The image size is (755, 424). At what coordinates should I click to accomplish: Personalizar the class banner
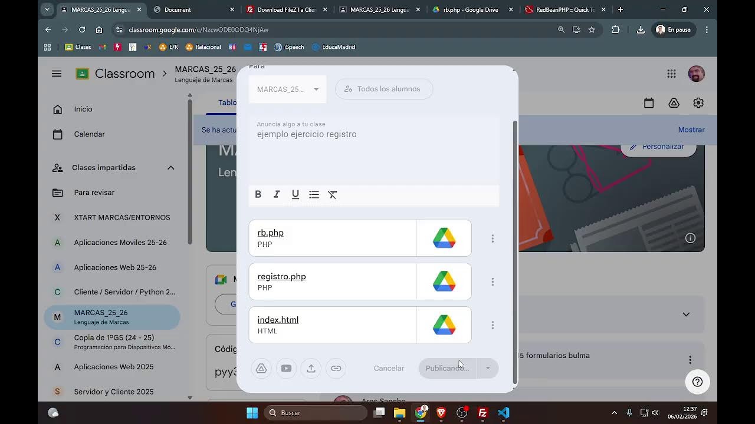tap(658, 146)
